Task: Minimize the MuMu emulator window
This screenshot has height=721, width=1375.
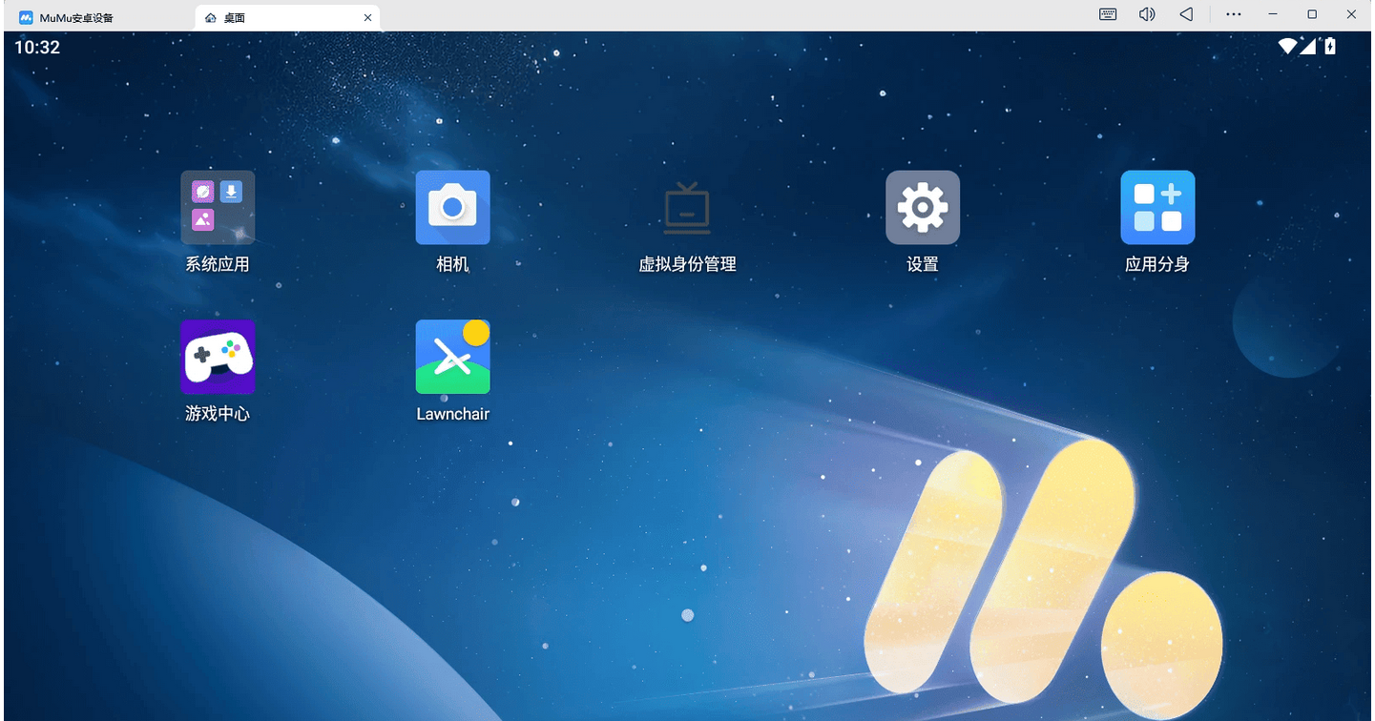Action: coord(1273,14)
